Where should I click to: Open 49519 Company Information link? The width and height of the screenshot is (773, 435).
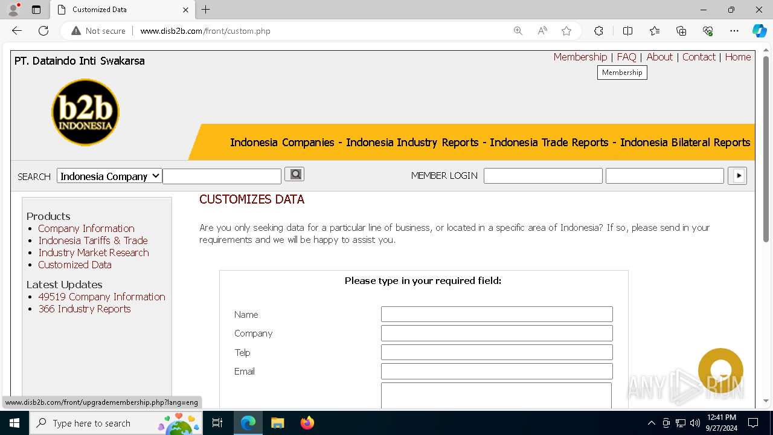(101, 297)
